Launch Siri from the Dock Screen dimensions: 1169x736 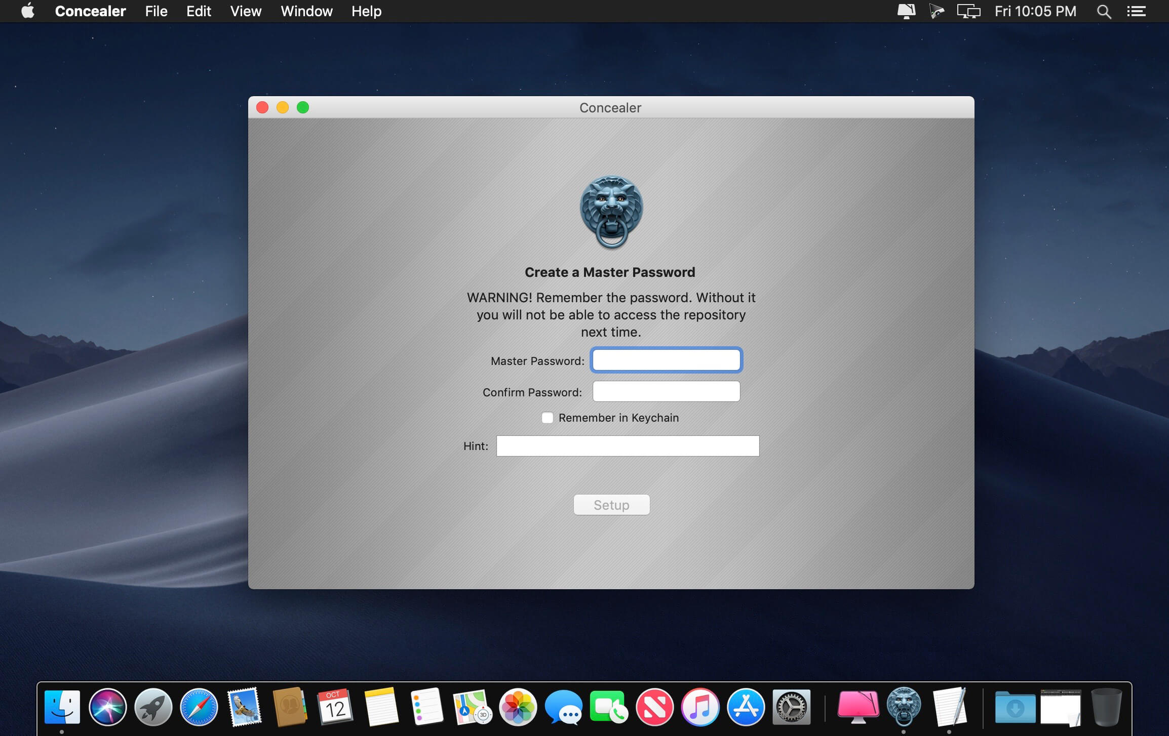pos(107,707)
